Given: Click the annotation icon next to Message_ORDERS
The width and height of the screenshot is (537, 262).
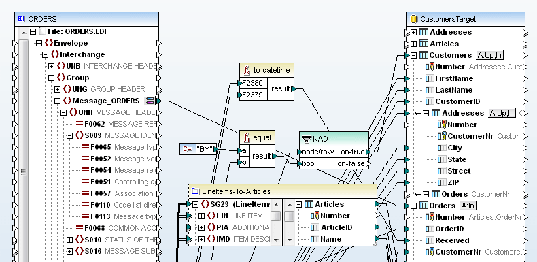Looking at the screenshot, I should tap(150, 101).
